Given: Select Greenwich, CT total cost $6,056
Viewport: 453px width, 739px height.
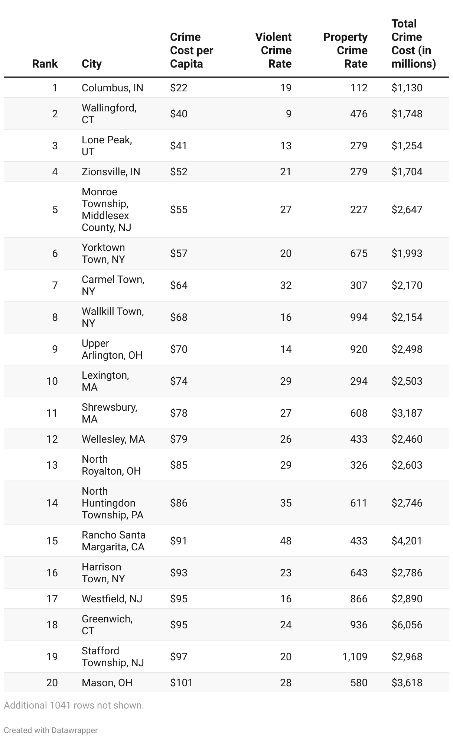Looking at the screenshot, I should tap(407, 625).
